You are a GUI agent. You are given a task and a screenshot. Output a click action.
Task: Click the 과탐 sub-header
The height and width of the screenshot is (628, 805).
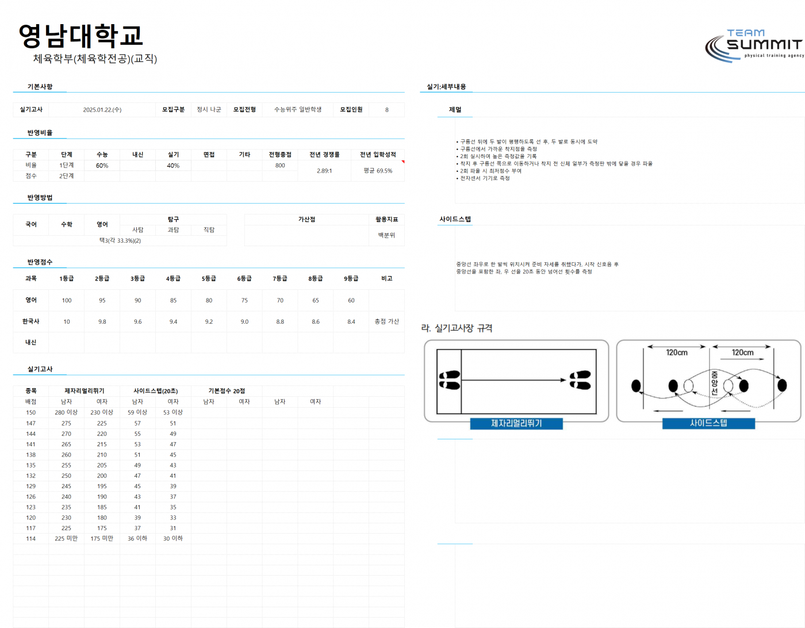173,230
